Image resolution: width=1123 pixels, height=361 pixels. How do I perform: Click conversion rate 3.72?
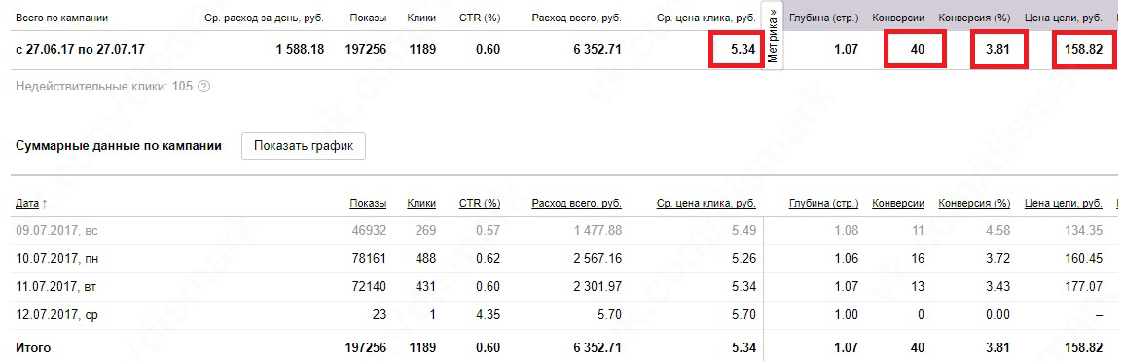point(999,259)
